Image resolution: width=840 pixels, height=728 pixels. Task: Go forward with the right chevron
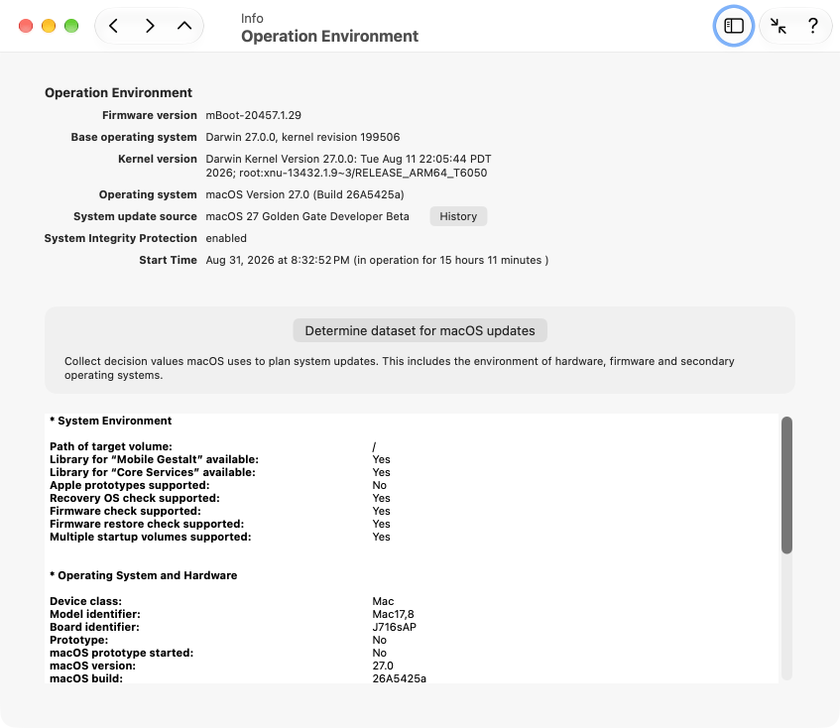(x=150, y=26)
